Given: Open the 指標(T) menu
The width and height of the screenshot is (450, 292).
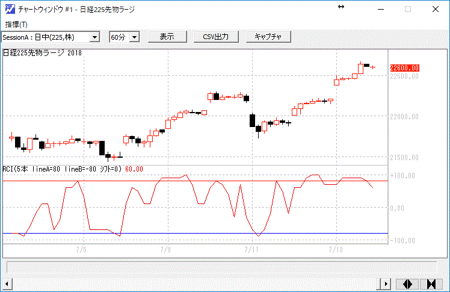Looking at the screenshot, I should pyautogui.click(x=16, y=25).
